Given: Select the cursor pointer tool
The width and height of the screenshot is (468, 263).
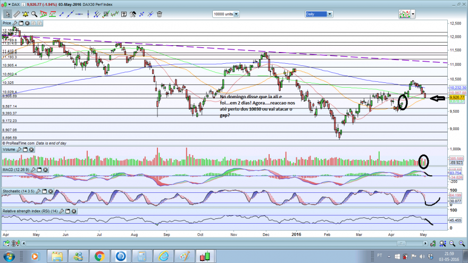Looking at the screenshot, I should point(7,14).
